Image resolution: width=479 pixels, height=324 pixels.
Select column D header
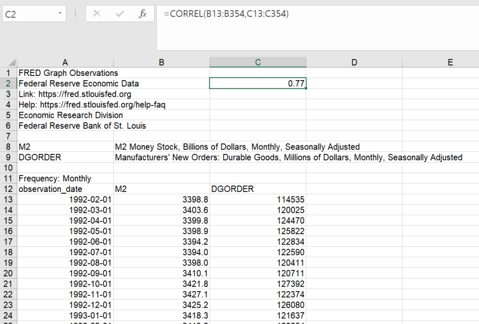pyautogui.click(x=354, y=62)
